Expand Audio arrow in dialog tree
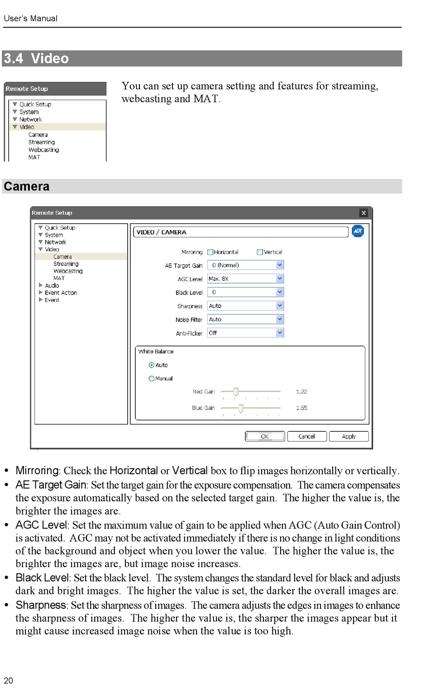Viewport: 430px width, 689px height. 41,285
